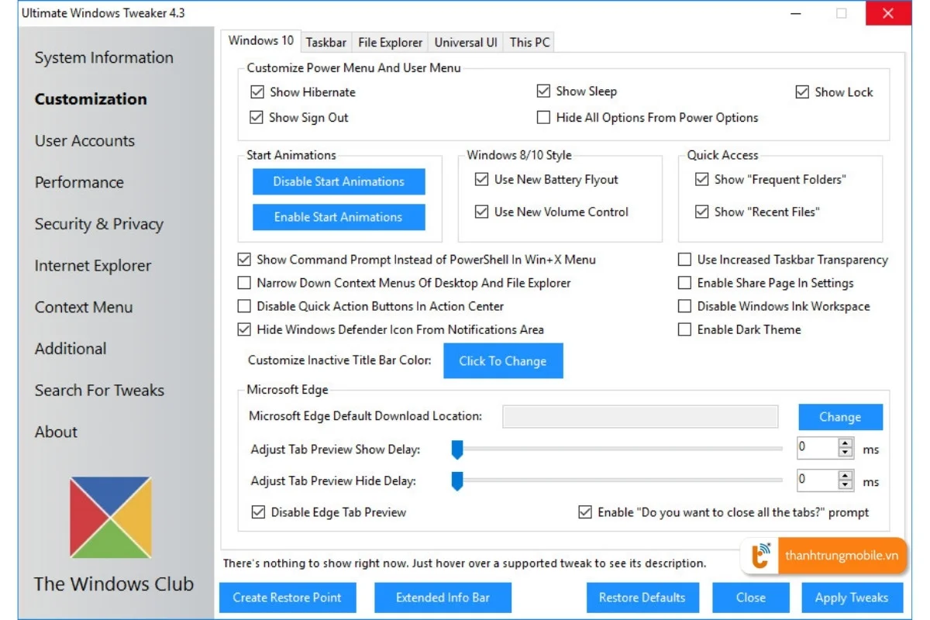Go to Performance section
Viewport: 930px width, 620px height.
(x=79, y=182)
